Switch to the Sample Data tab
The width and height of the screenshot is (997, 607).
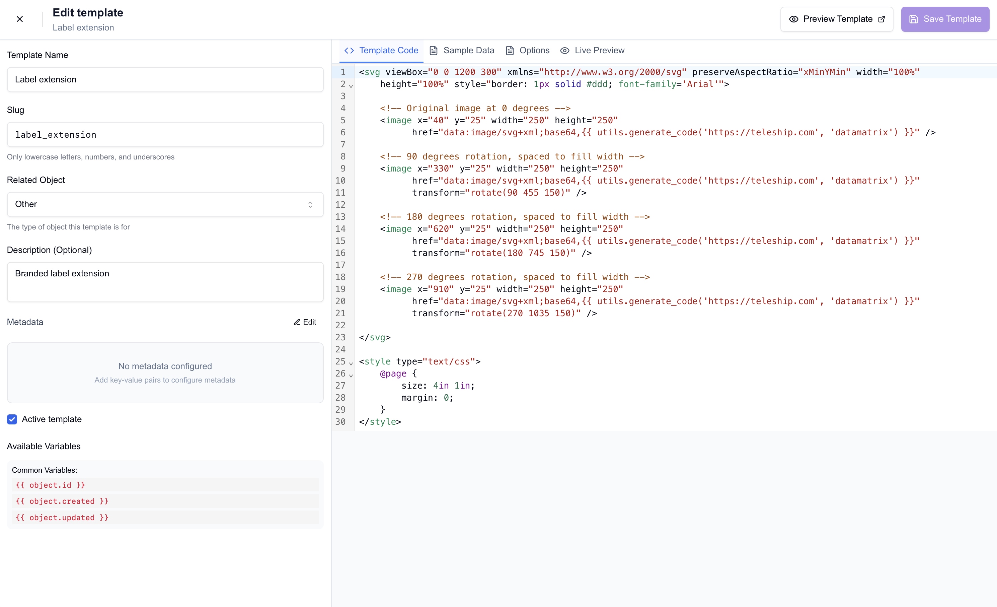click(x=468, y=50)
